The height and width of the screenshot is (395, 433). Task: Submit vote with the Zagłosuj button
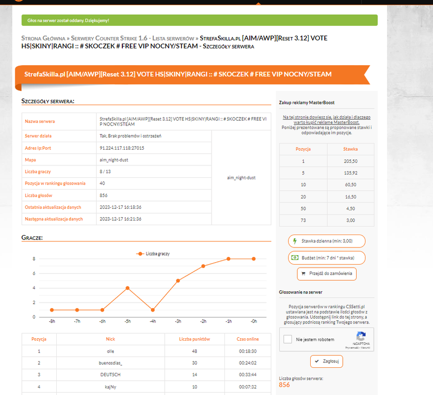coord(326,361)
